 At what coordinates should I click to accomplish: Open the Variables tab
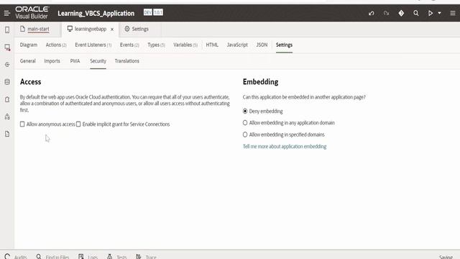tap(185, 45)
